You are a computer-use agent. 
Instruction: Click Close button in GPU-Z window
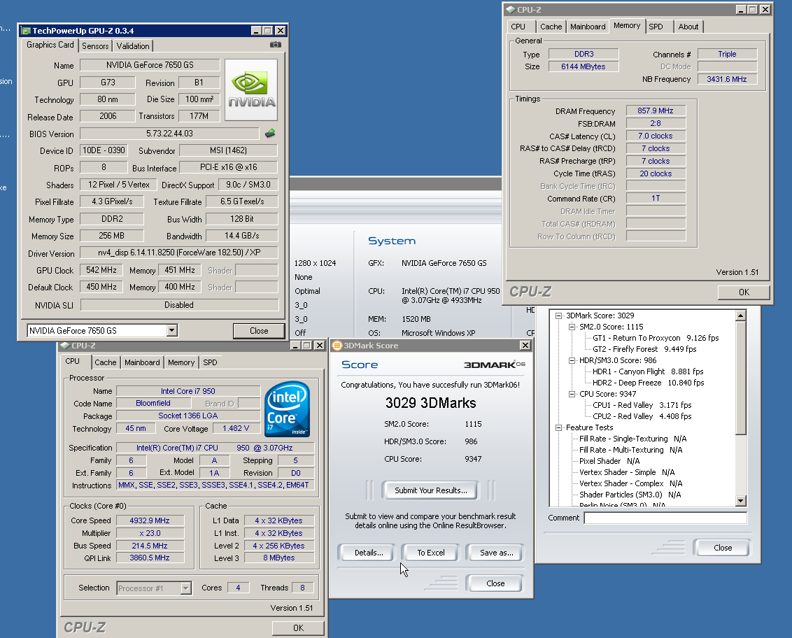tap(259, 331)
